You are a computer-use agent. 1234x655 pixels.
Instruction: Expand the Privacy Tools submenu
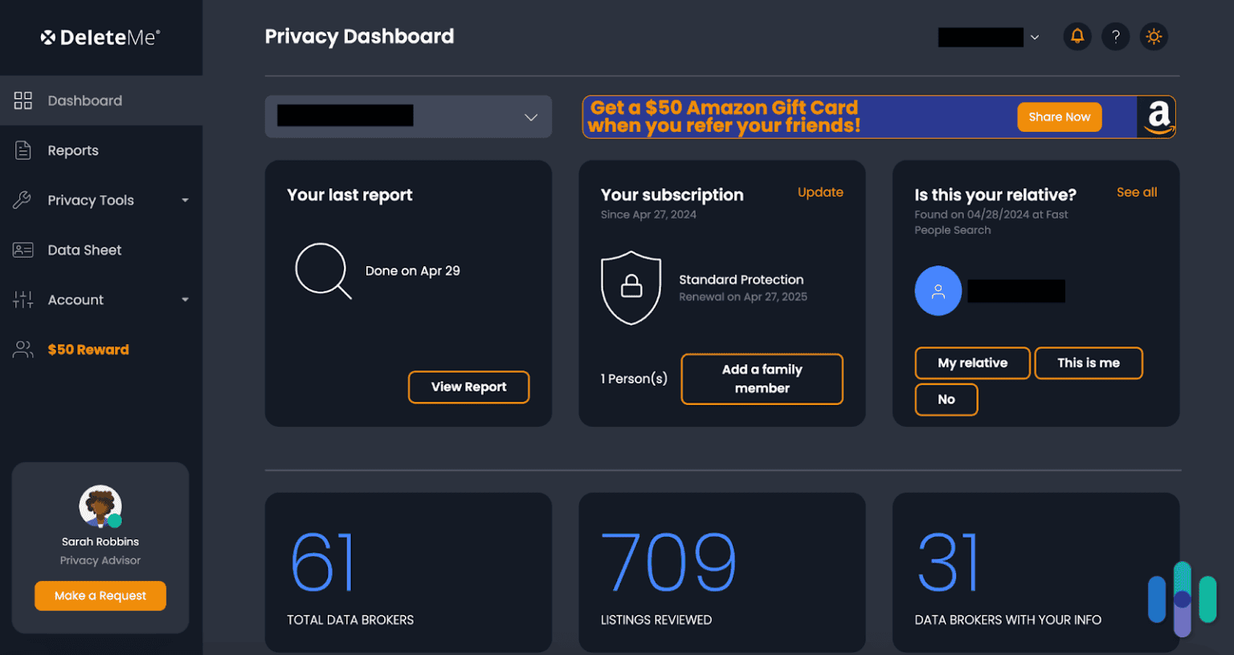(x=186, y=200)
